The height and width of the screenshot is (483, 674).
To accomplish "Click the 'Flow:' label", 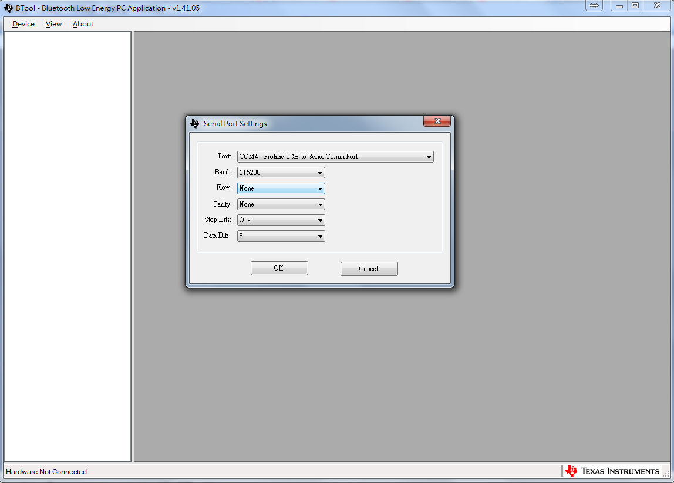I will point(224,187).
